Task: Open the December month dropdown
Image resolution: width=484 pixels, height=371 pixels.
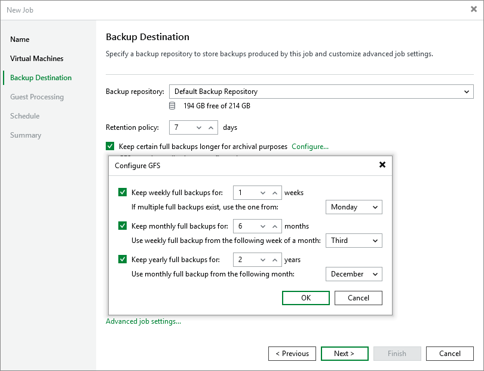Action: coord(354,273)
